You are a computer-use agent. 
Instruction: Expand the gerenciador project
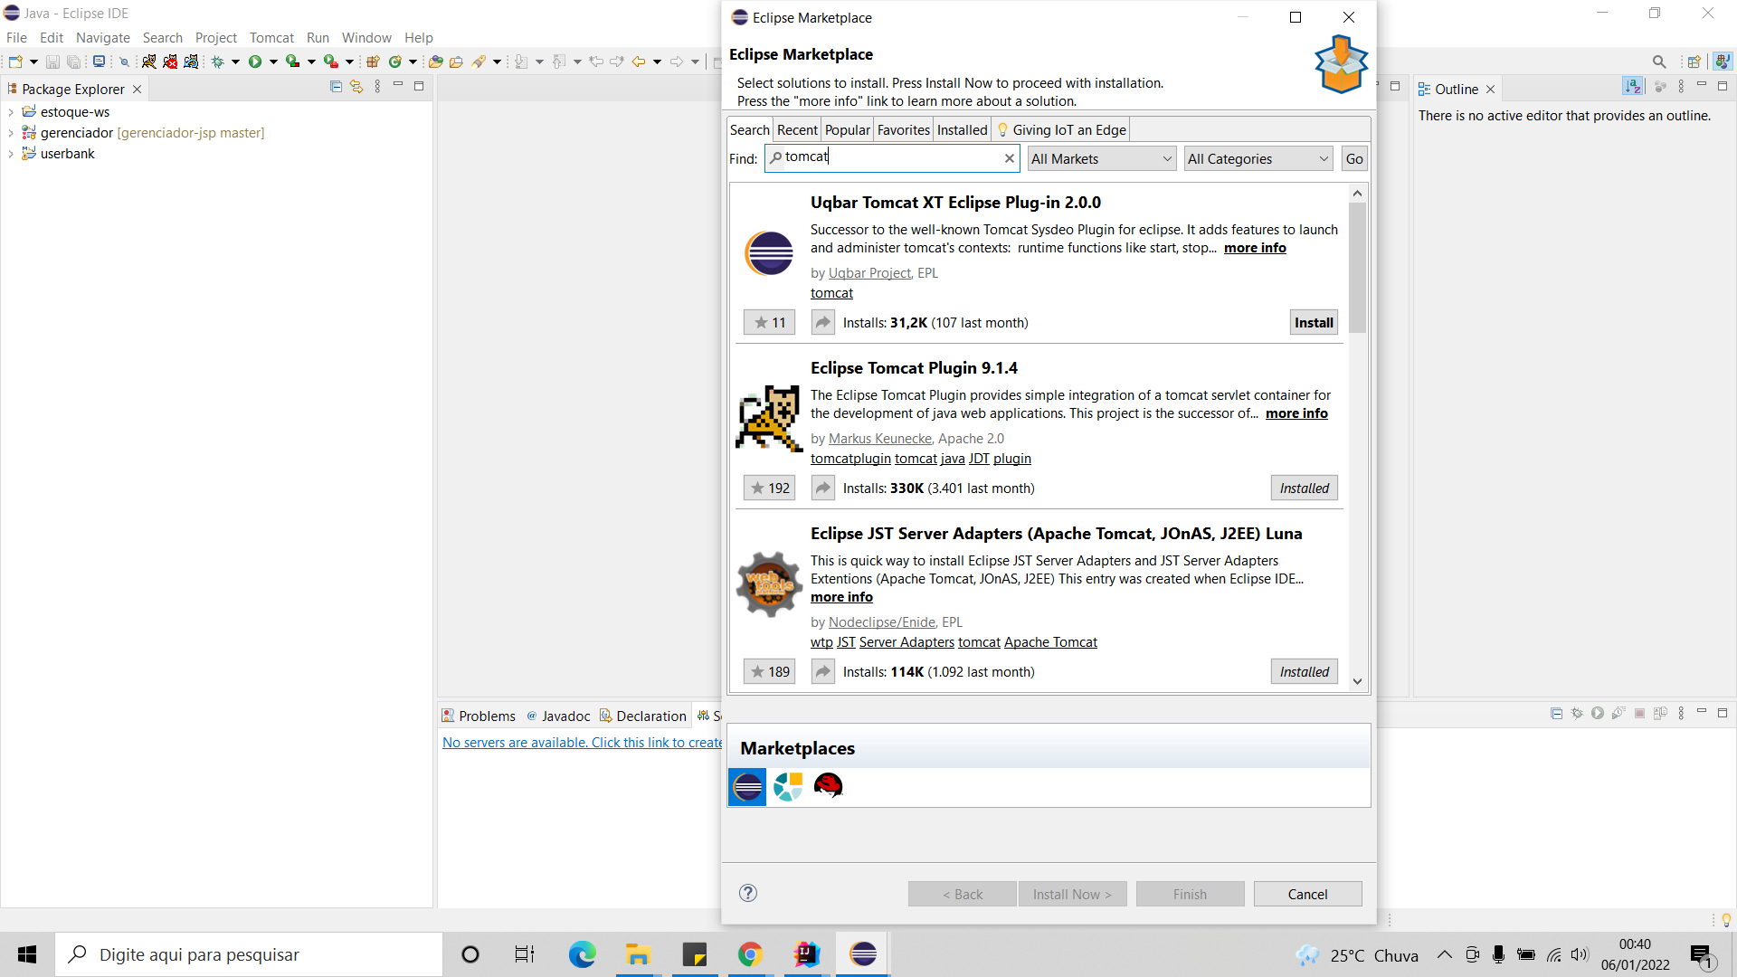pos(11,133)
